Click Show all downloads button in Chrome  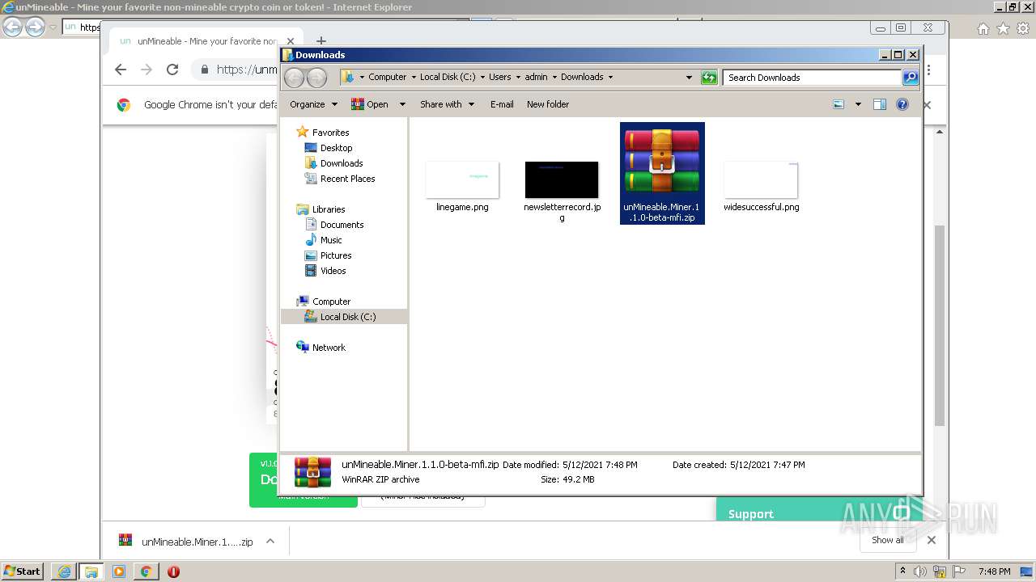tap(888, 540)
